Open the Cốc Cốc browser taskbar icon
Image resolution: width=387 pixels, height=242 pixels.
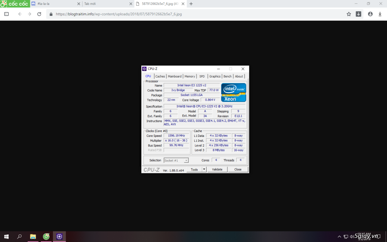pos(46,237)
